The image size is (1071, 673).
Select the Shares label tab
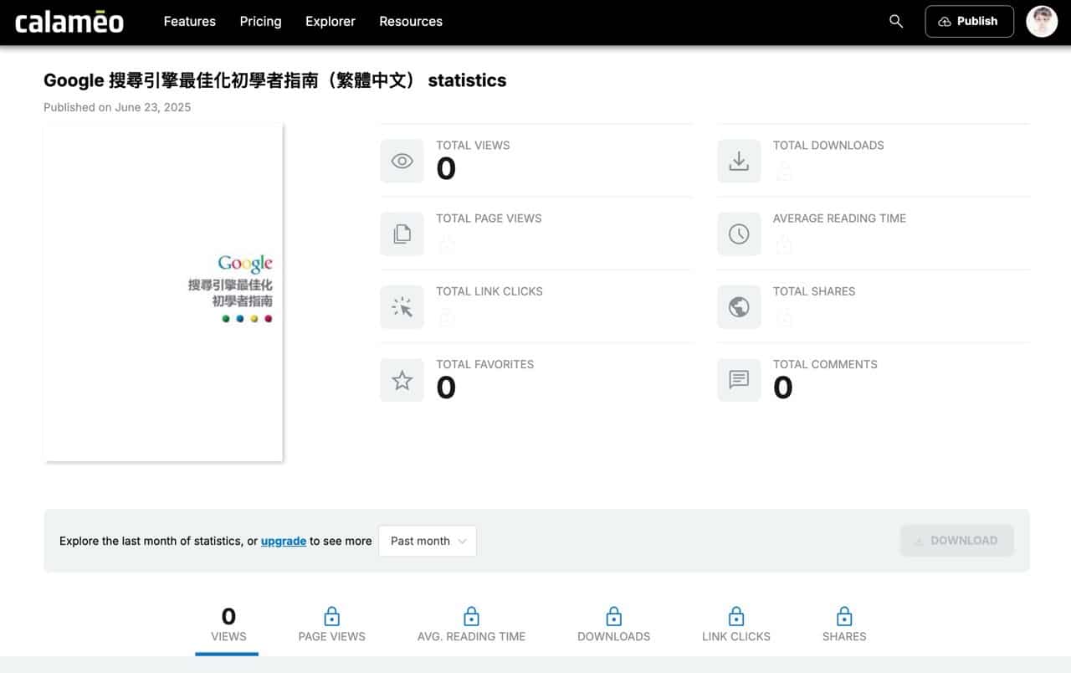(x=844, y=636)
